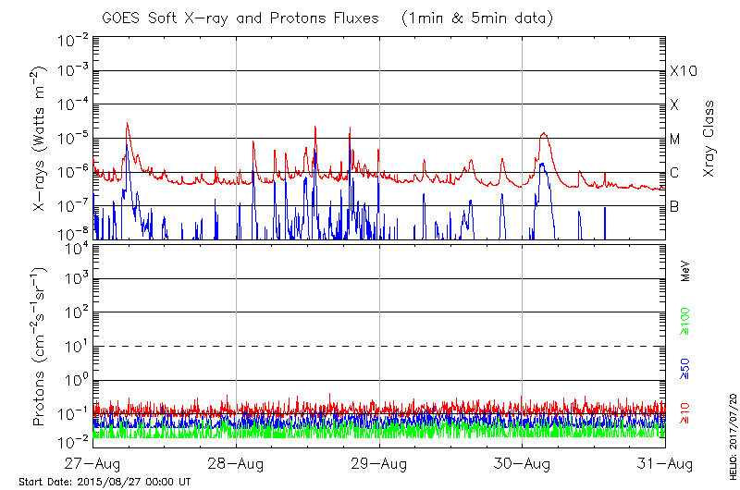This screenshot has height=490, width=740.
Task: Click the HELIO 2017/07/20 timestamp text
Action: tap(733, 433)
